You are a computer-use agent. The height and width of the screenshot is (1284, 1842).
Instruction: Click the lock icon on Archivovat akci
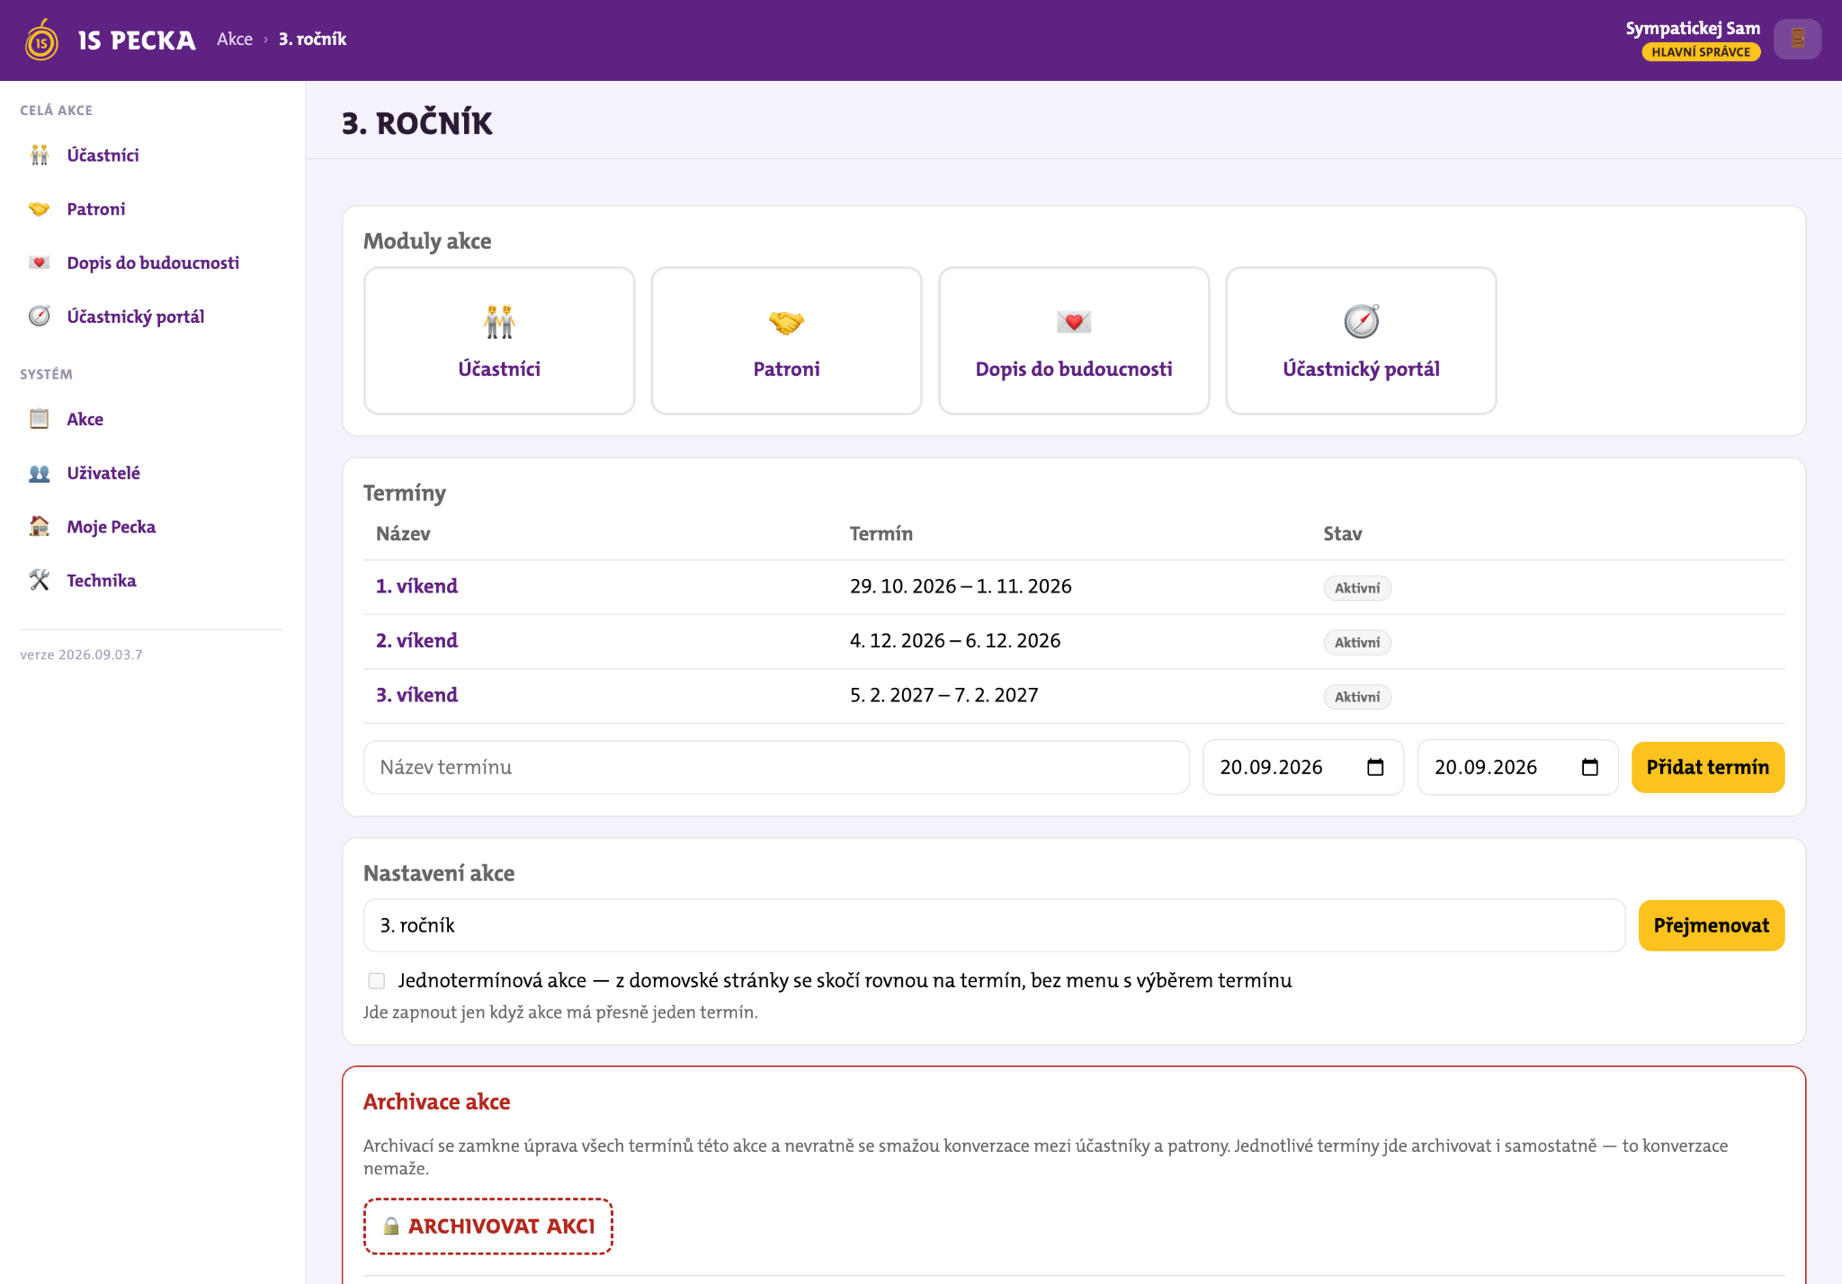(x=391, y=1226)
